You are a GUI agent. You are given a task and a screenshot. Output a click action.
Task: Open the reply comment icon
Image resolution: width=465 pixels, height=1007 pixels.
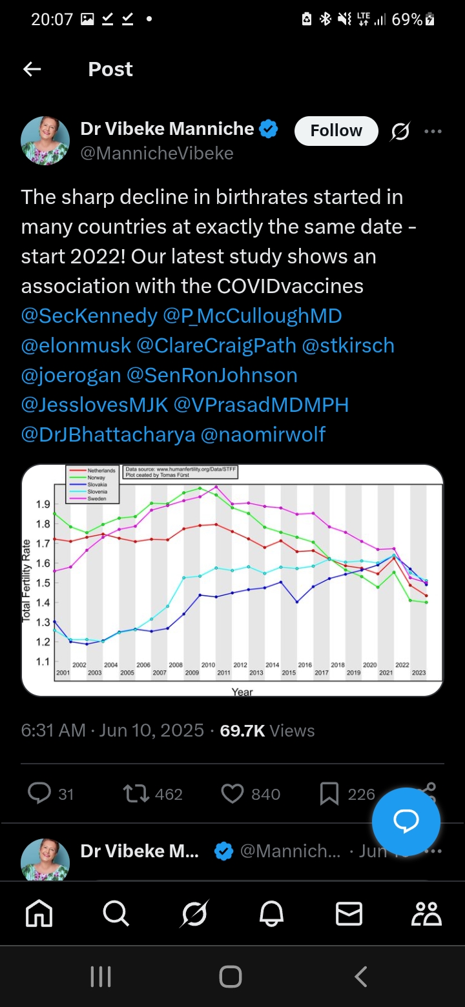tap(39, 793)
